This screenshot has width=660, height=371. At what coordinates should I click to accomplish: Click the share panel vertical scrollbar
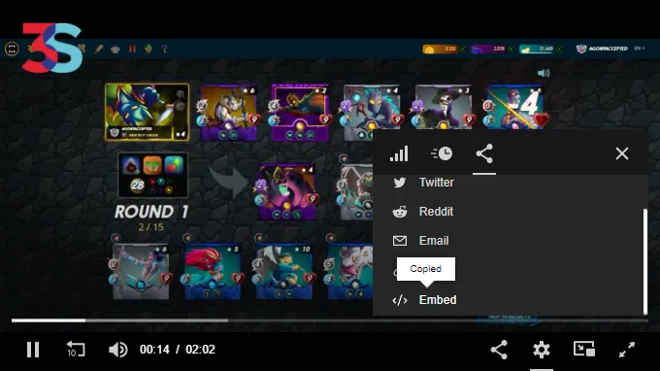click(644, 261)
